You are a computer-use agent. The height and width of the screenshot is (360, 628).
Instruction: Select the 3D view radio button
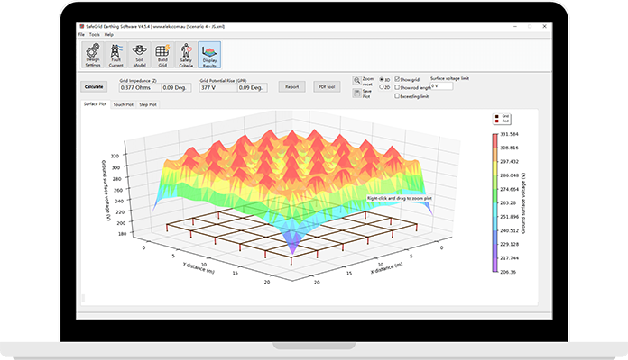[x=382, y=79]
